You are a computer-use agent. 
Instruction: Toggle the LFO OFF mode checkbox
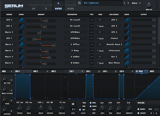[x=80, y=110]
